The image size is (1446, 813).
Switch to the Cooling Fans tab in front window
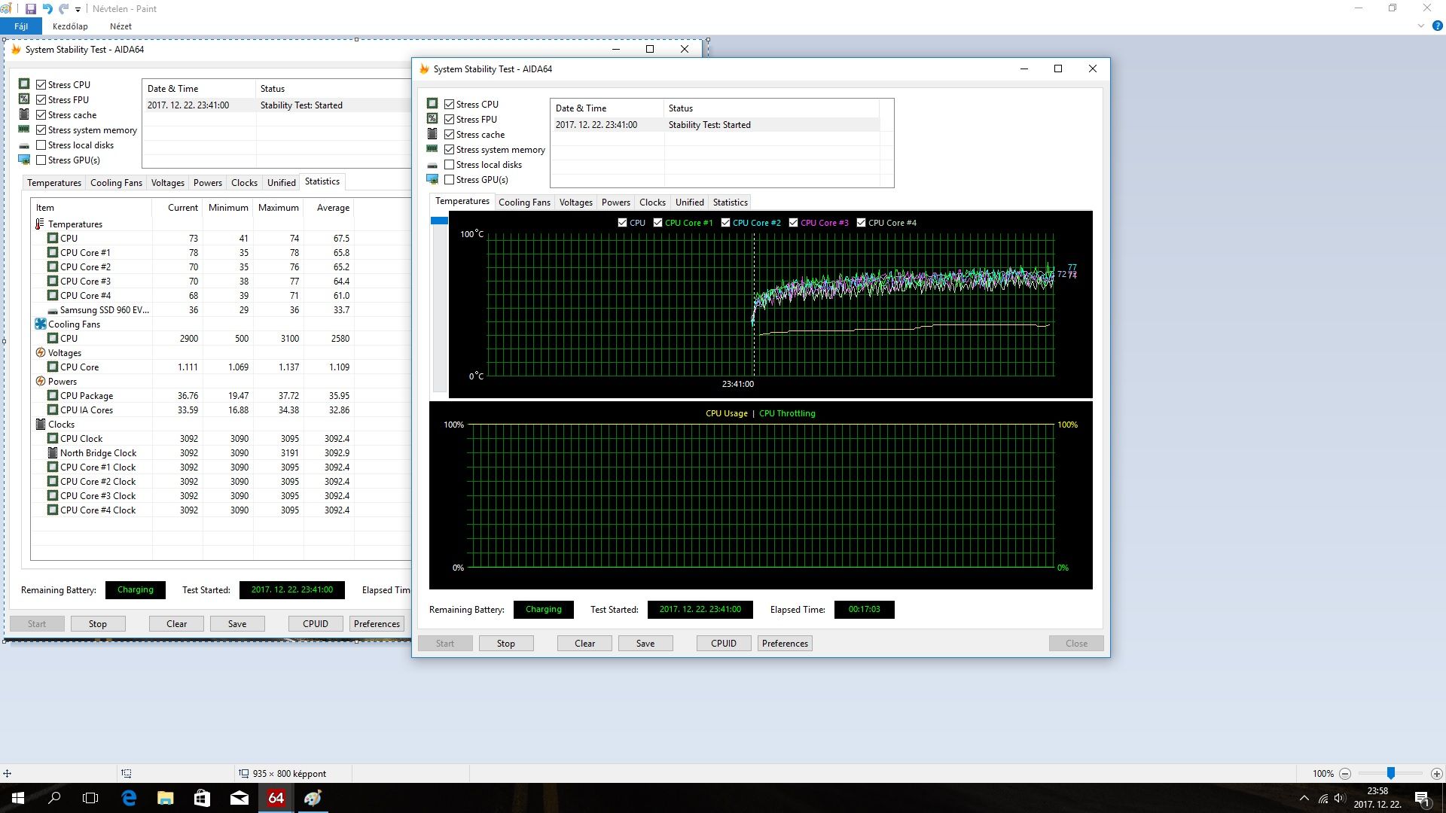point(524,202)
